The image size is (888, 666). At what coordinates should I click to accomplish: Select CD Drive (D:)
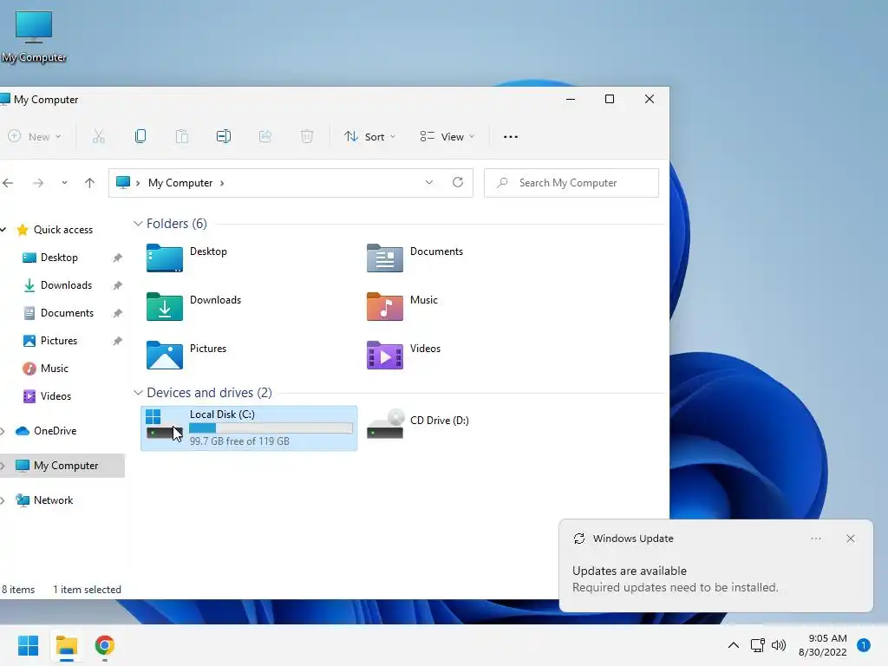[x=418, y=425]
